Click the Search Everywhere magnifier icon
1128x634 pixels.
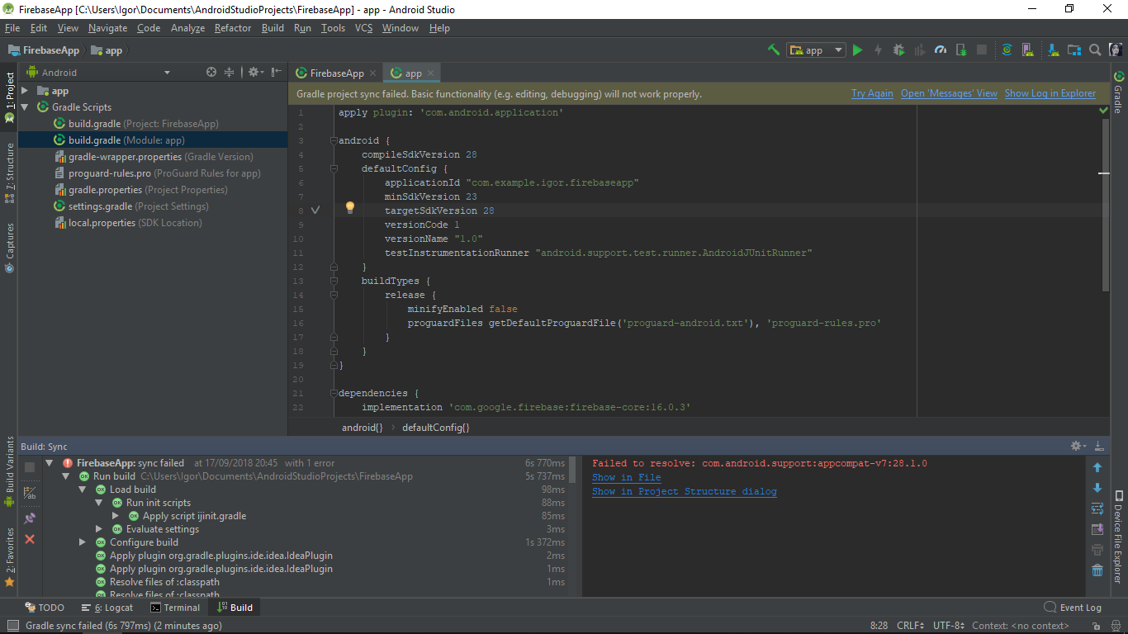point(1095,50)
